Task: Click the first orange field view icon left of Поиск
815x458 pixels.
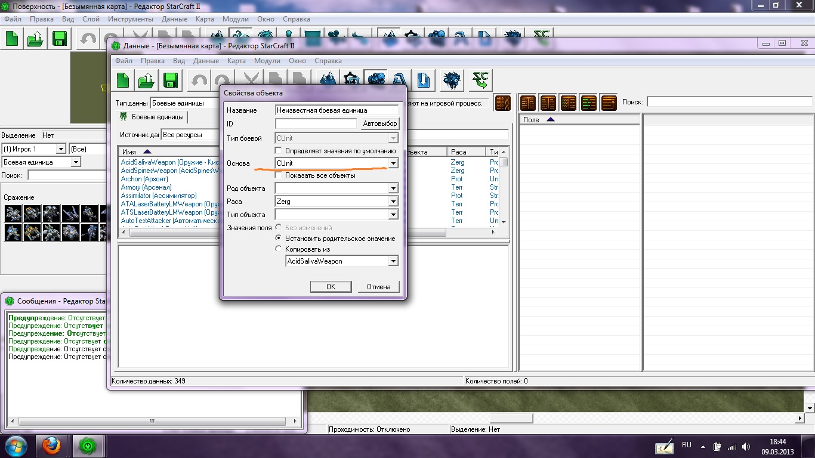Action: point(528,103)
